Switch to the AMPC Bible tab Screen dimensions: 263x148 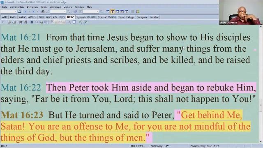(22, 17)
